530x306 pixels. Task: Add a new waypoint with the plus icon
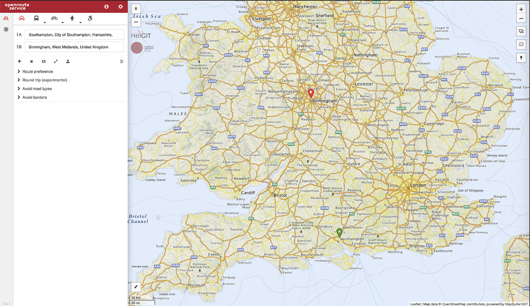[19, 61]
